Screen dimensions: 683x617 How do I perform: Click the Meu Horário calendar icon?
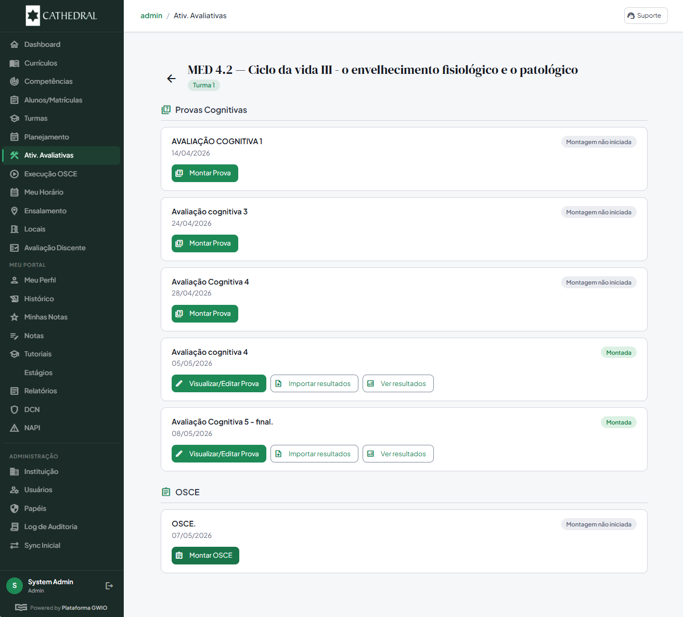pyautogui.click(x=15, y=192)
